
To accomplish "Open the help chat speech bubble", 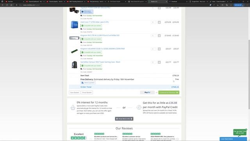I will coord(240,132).
